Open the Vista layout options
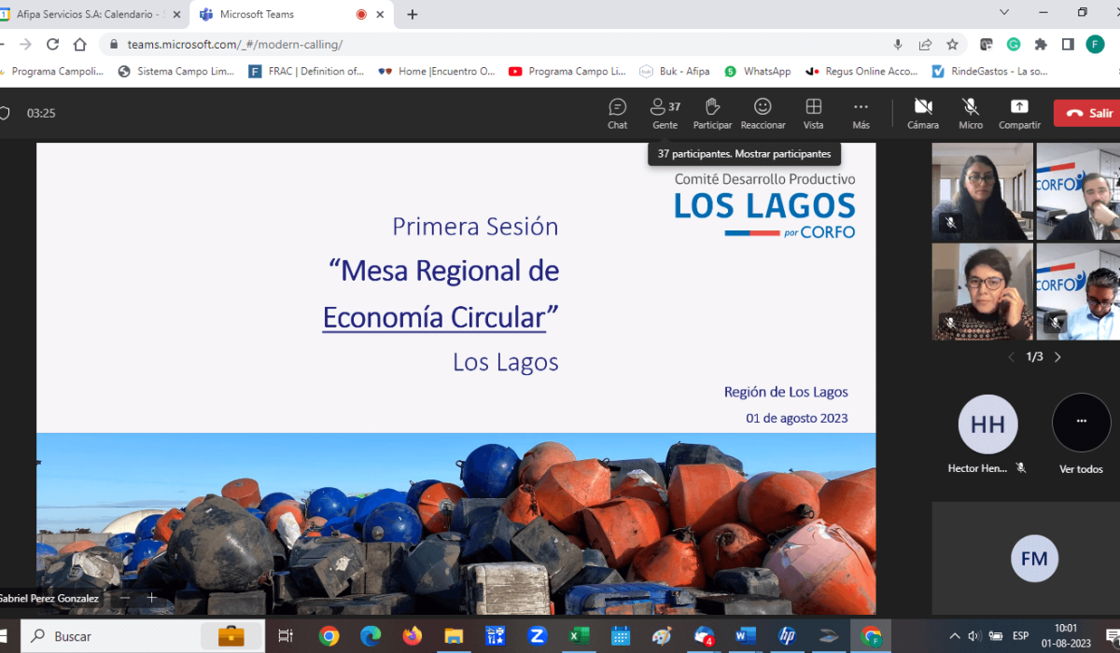1120x653 pixels. coord(813,113)
